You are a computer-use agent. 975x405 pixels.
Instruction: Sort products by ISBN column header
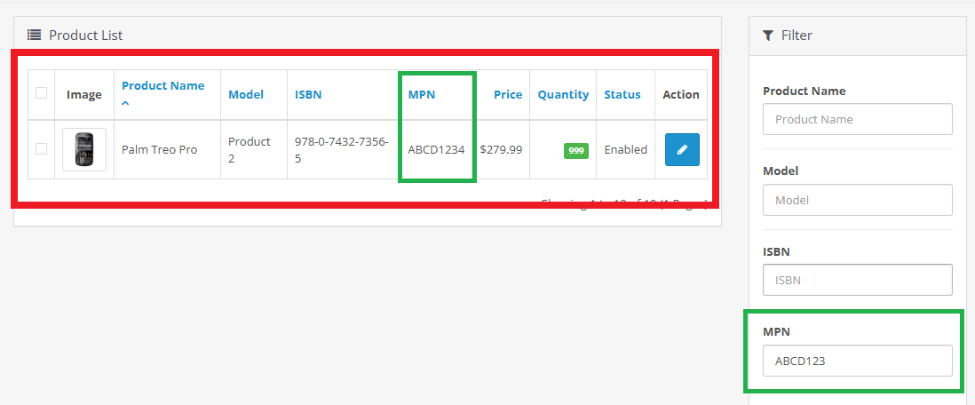point(308,94)
